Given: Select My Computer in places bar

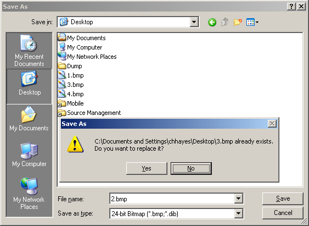Looking at the screenshot, I should coord(29,155).
